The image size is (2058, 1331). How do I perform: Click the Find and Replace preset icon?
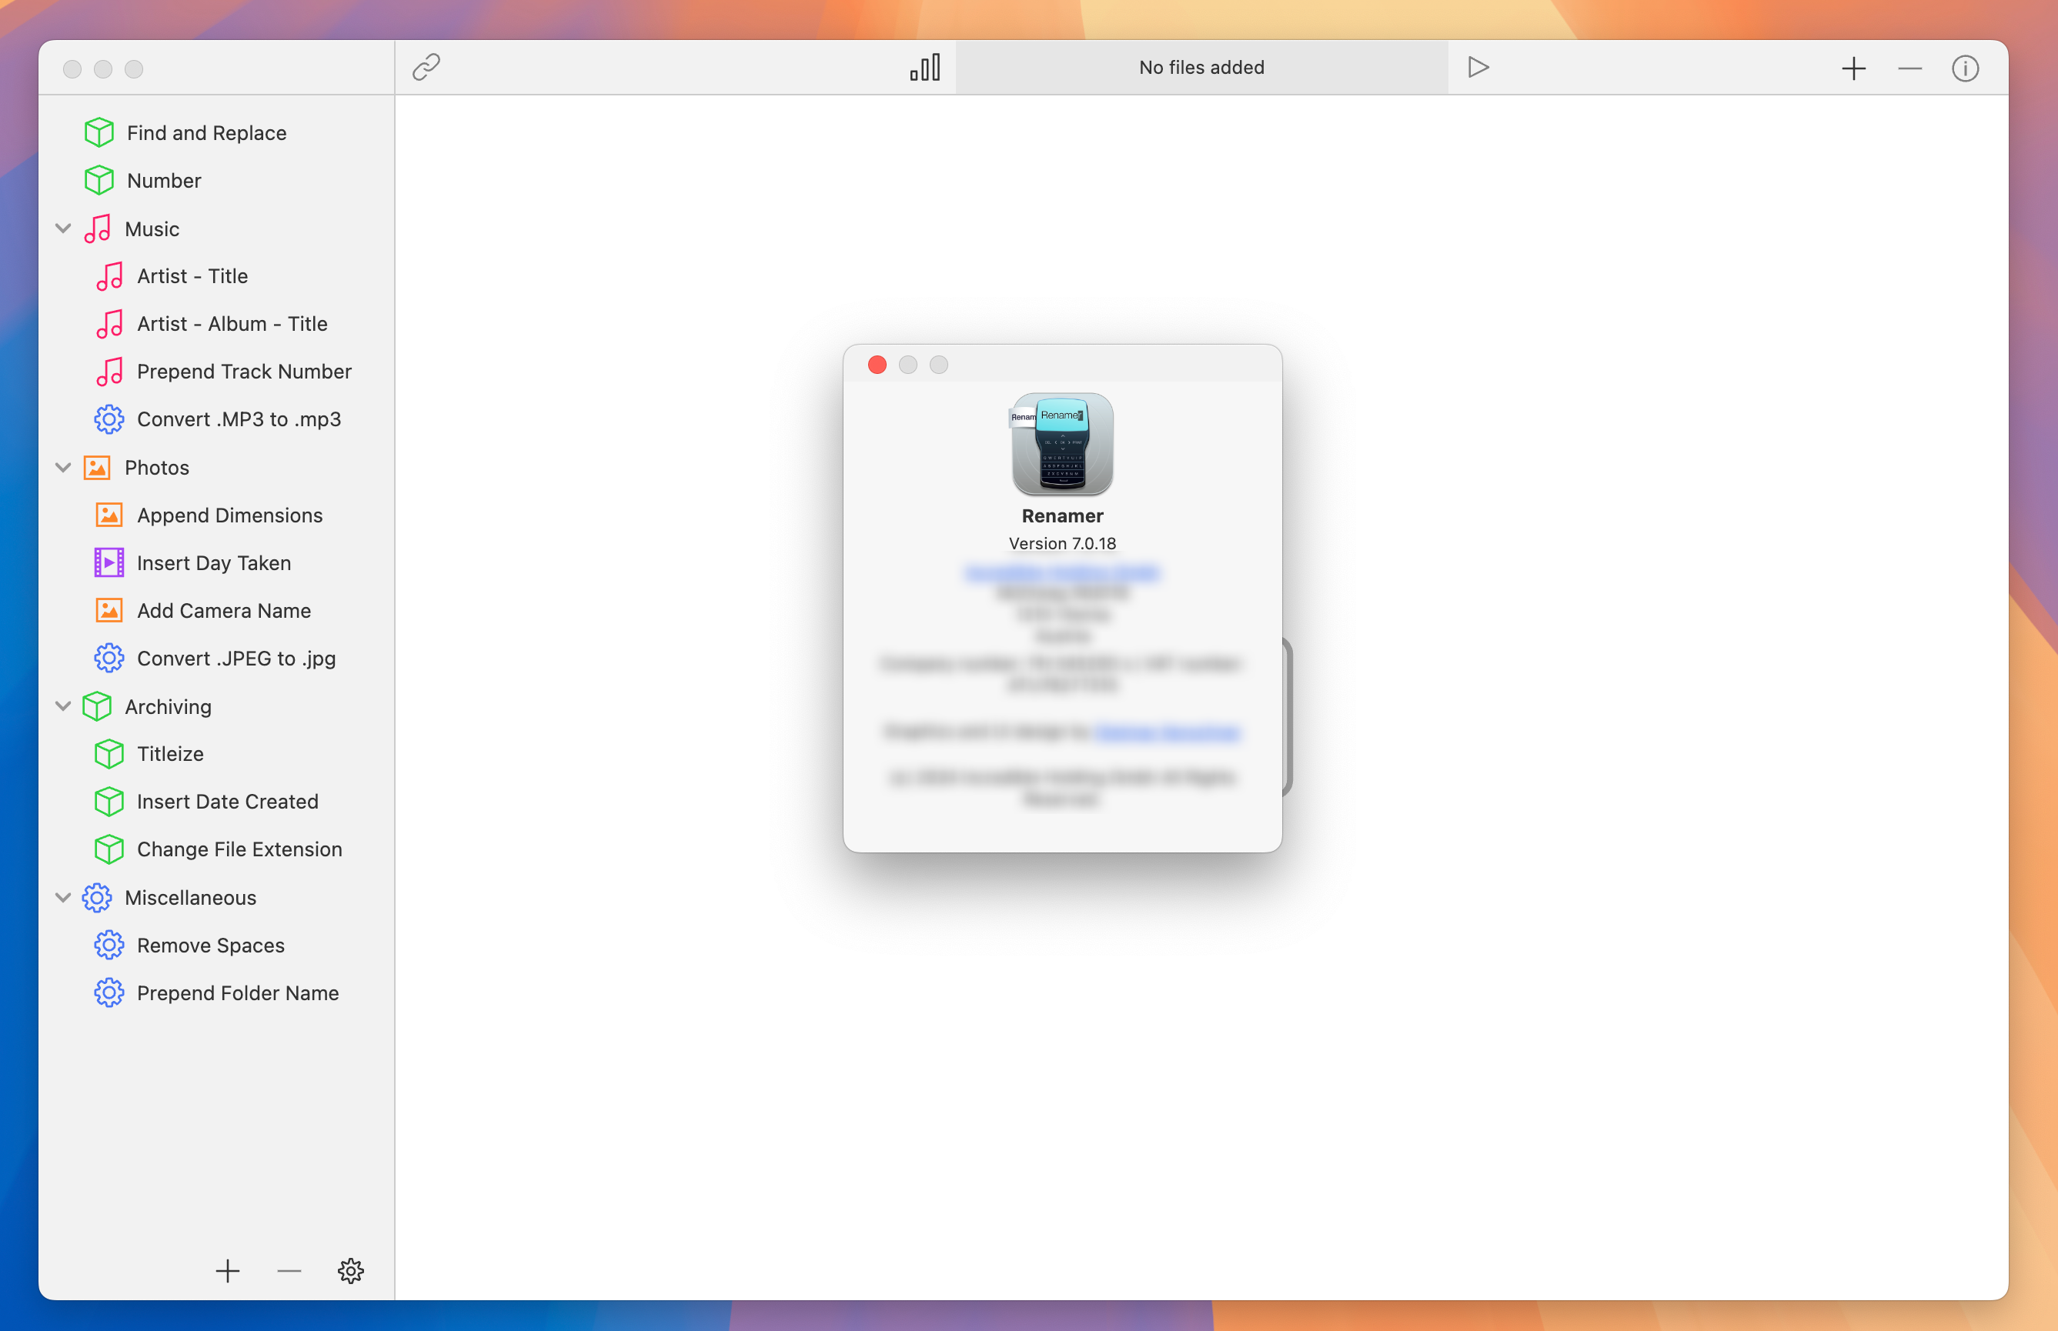[x=99, y=132]
